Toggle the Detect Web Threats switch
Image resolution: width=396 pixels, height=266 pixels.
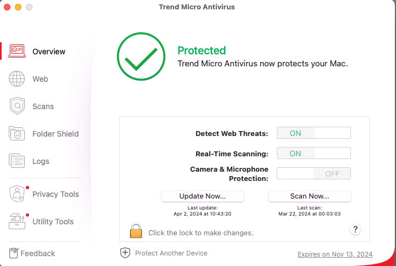coord(314,133)
